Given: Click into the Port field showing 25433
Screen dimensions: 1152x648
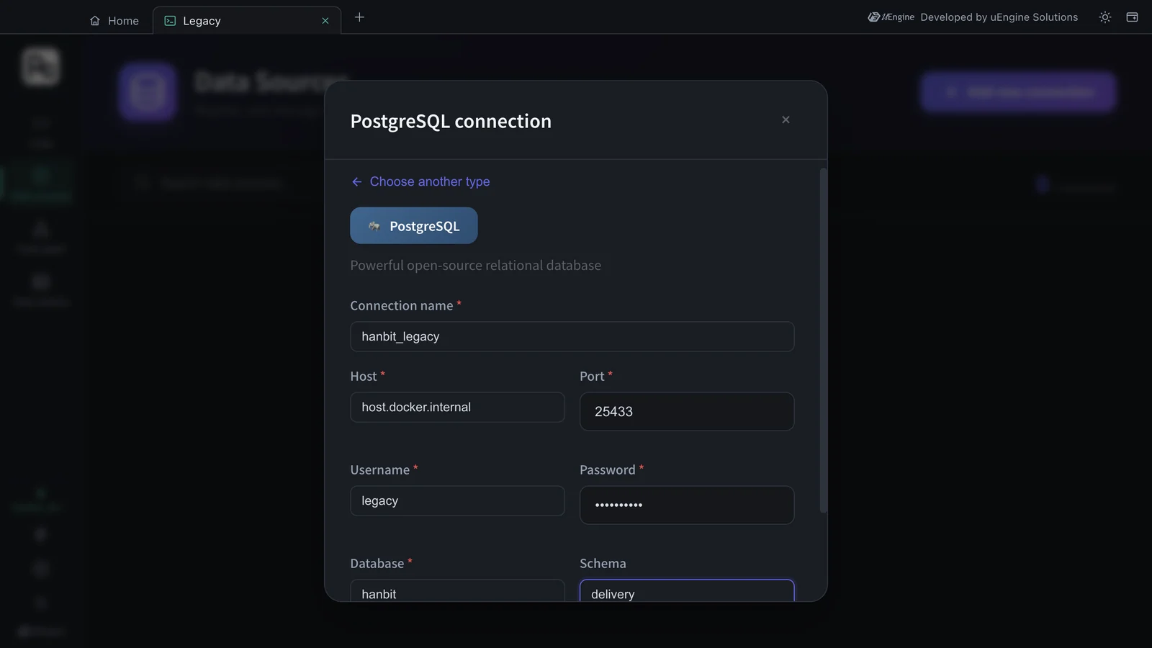Looking at the screenshot, I should 687,411.
